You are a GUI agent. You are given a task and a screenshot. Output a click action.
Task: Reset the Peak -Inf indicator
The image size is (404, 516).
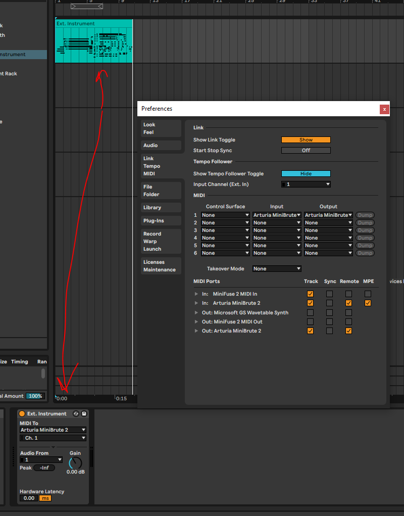tap(44, 468)
